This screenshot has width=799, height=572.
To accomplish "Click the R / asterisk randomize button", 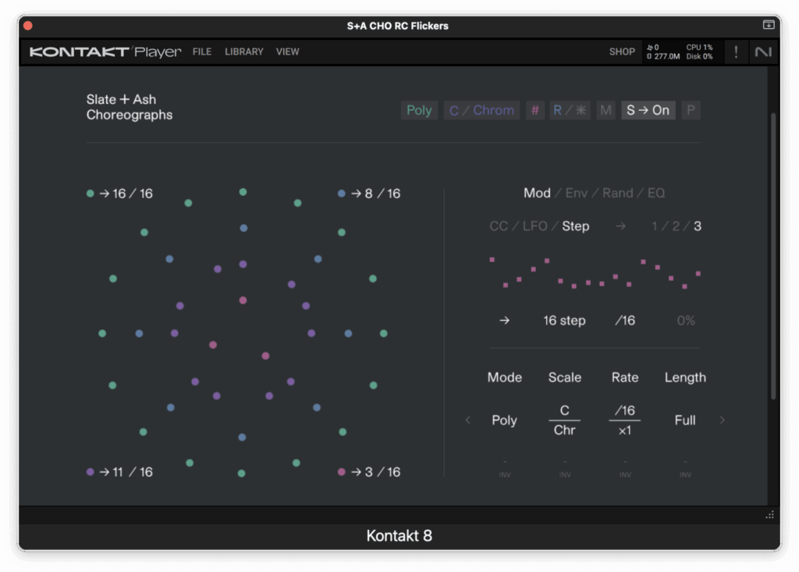I will pos(570,110).
